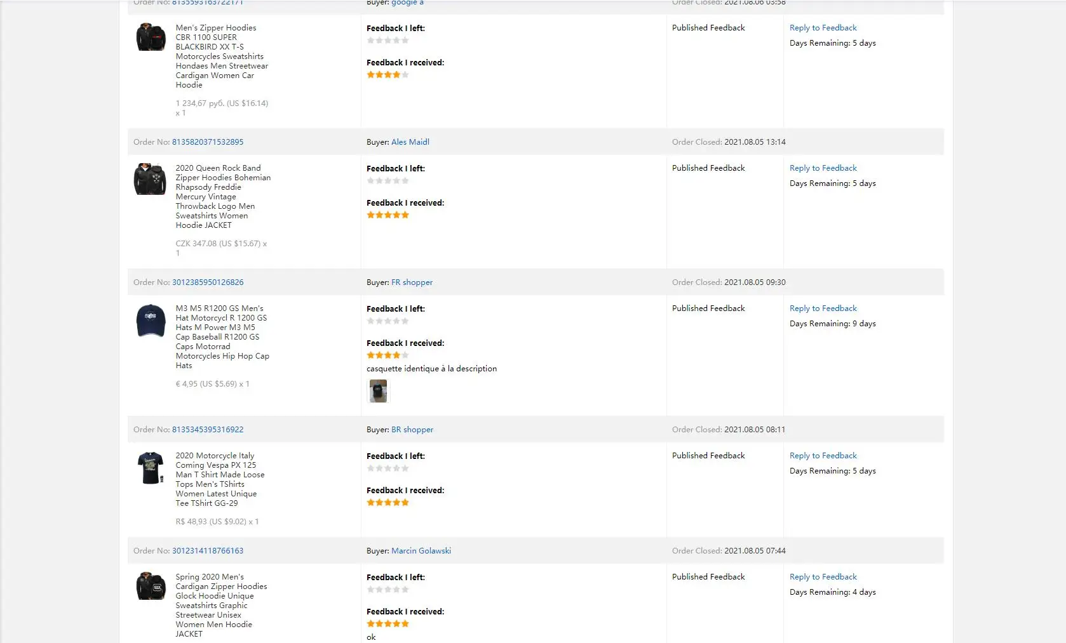Open the navy baseball cap product image
Image resolution: width=1066 pixels, height=643 pixels.
click(x=151, y=321)
